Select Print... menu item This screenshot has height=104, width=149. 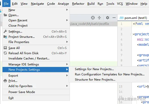(x=36, y=81)
